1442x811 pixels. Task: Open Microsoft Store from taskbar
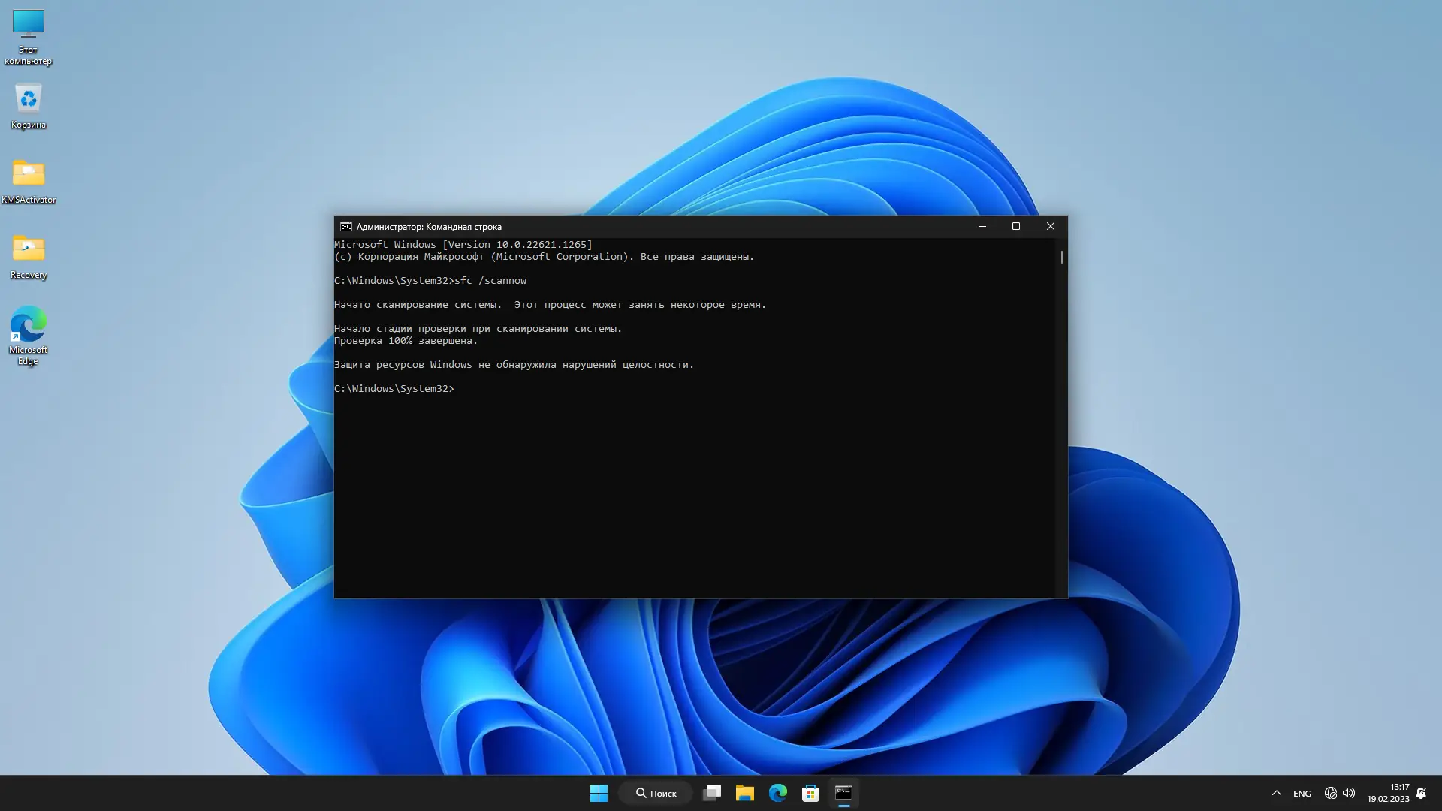(x=810, y=793)
